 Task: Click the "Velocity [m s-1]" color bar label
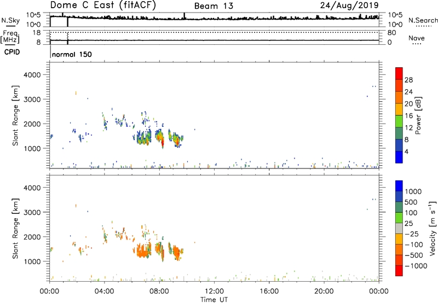click(433, 228)
